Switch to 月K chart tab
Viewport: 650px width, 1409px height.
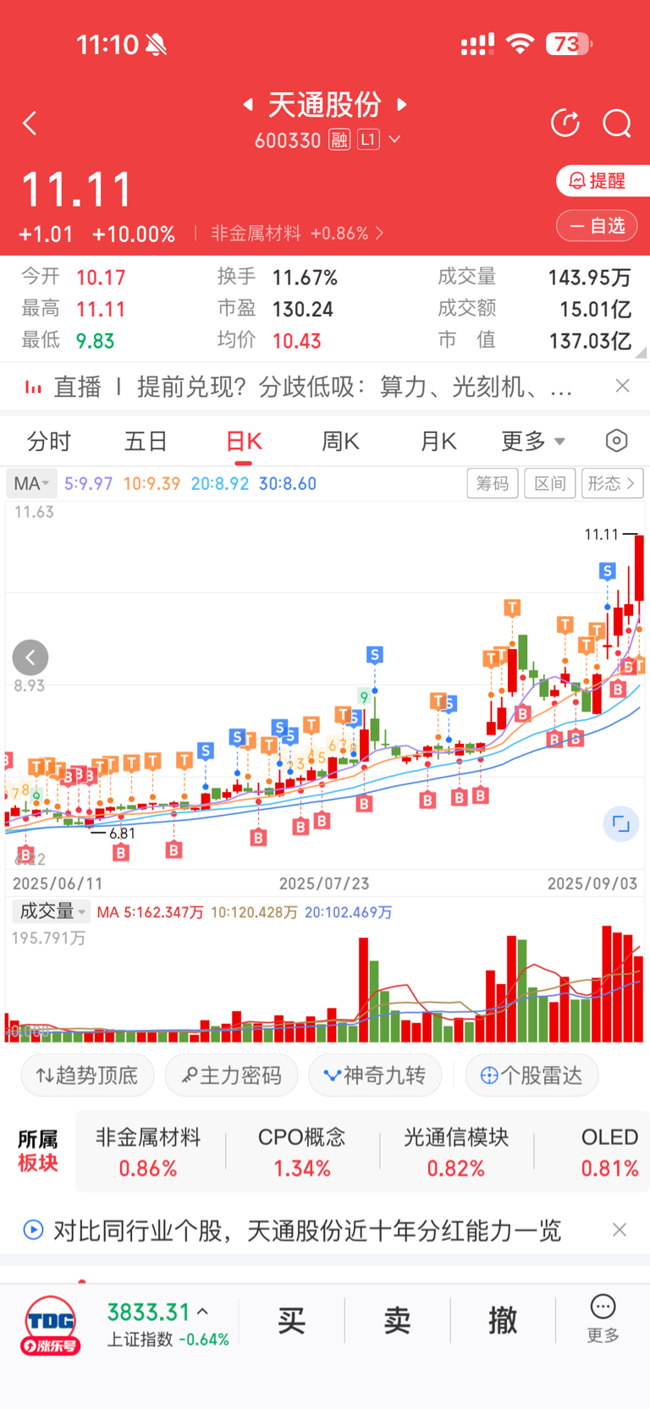438,441
